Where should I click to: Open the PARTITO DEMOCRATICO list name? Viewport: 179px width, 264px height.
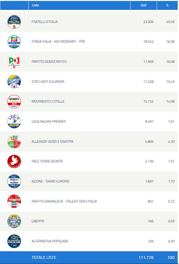[x=49, y=62]
